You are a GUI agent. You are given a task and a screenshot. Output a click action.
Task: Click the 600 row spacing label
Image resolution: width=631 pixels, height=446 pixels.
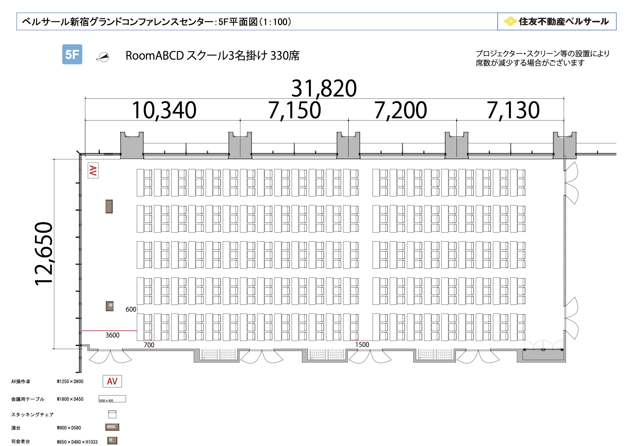pos(131,309)
